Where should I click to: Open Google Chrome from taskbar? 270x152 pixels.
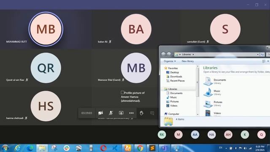pyautogui.click(x=140, y=148)
